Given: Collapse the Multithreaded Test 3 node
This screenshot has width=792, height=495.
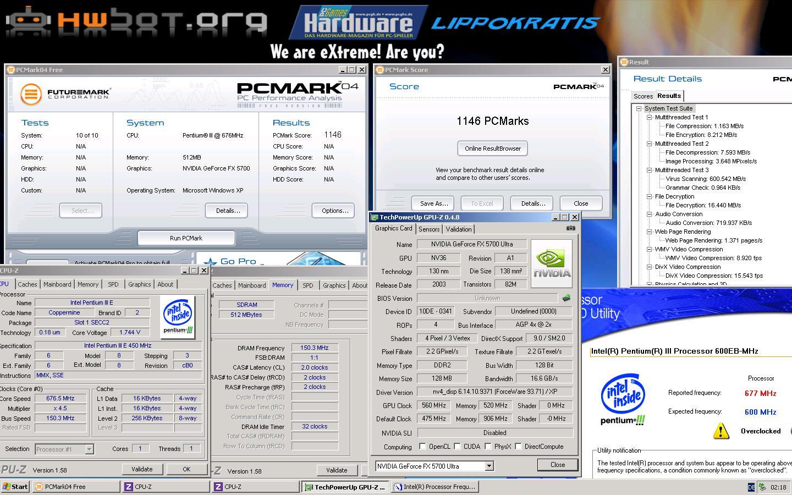Looking at the screenshot, I should [x=650, y=170].
